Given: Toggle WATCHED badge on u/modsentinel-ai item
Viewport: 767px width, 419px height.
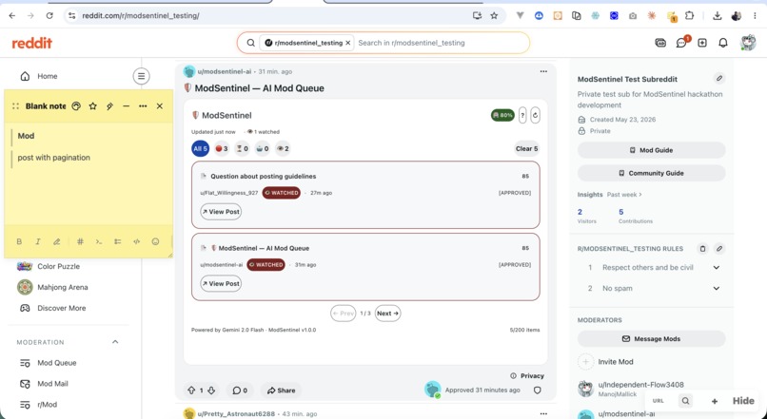Looking at the screenshot, I should (265, 265).
